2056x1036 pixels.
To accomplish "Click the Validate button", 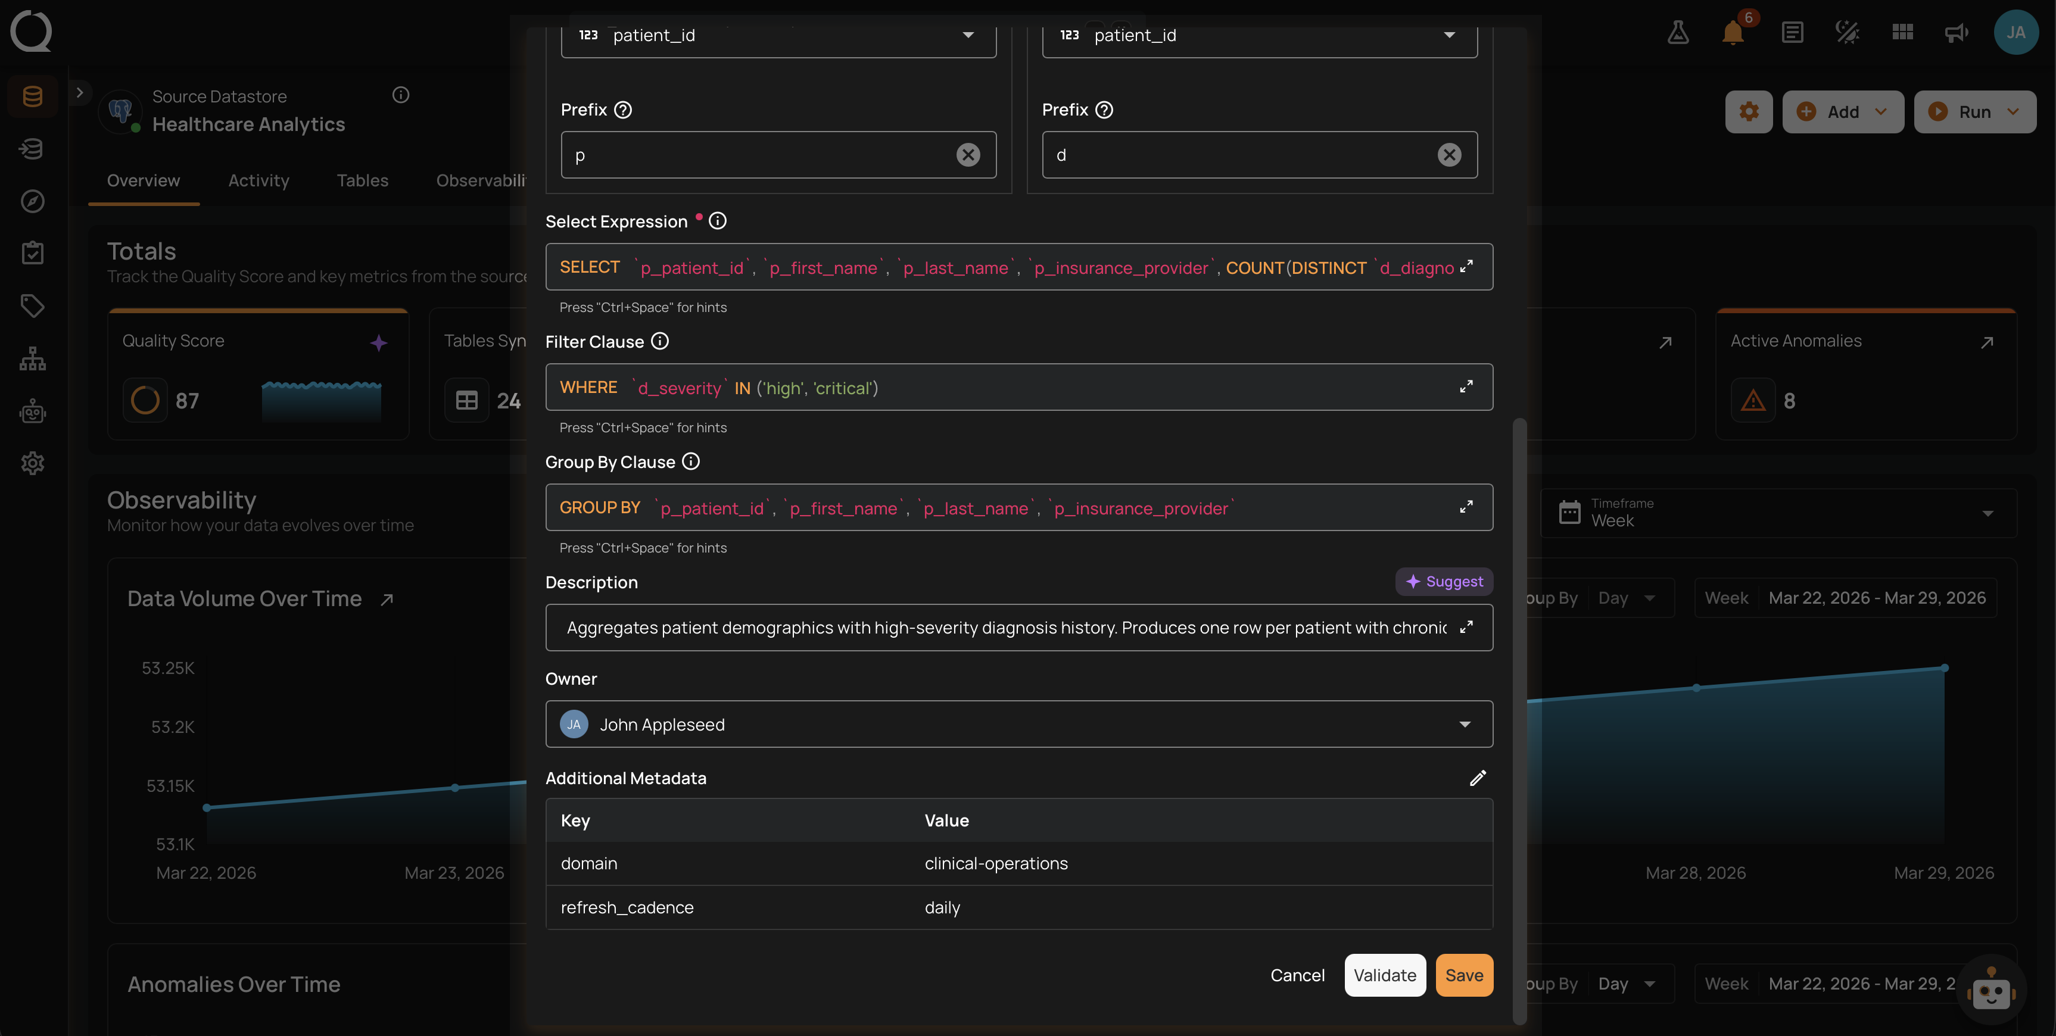I will click(1385, 975).
